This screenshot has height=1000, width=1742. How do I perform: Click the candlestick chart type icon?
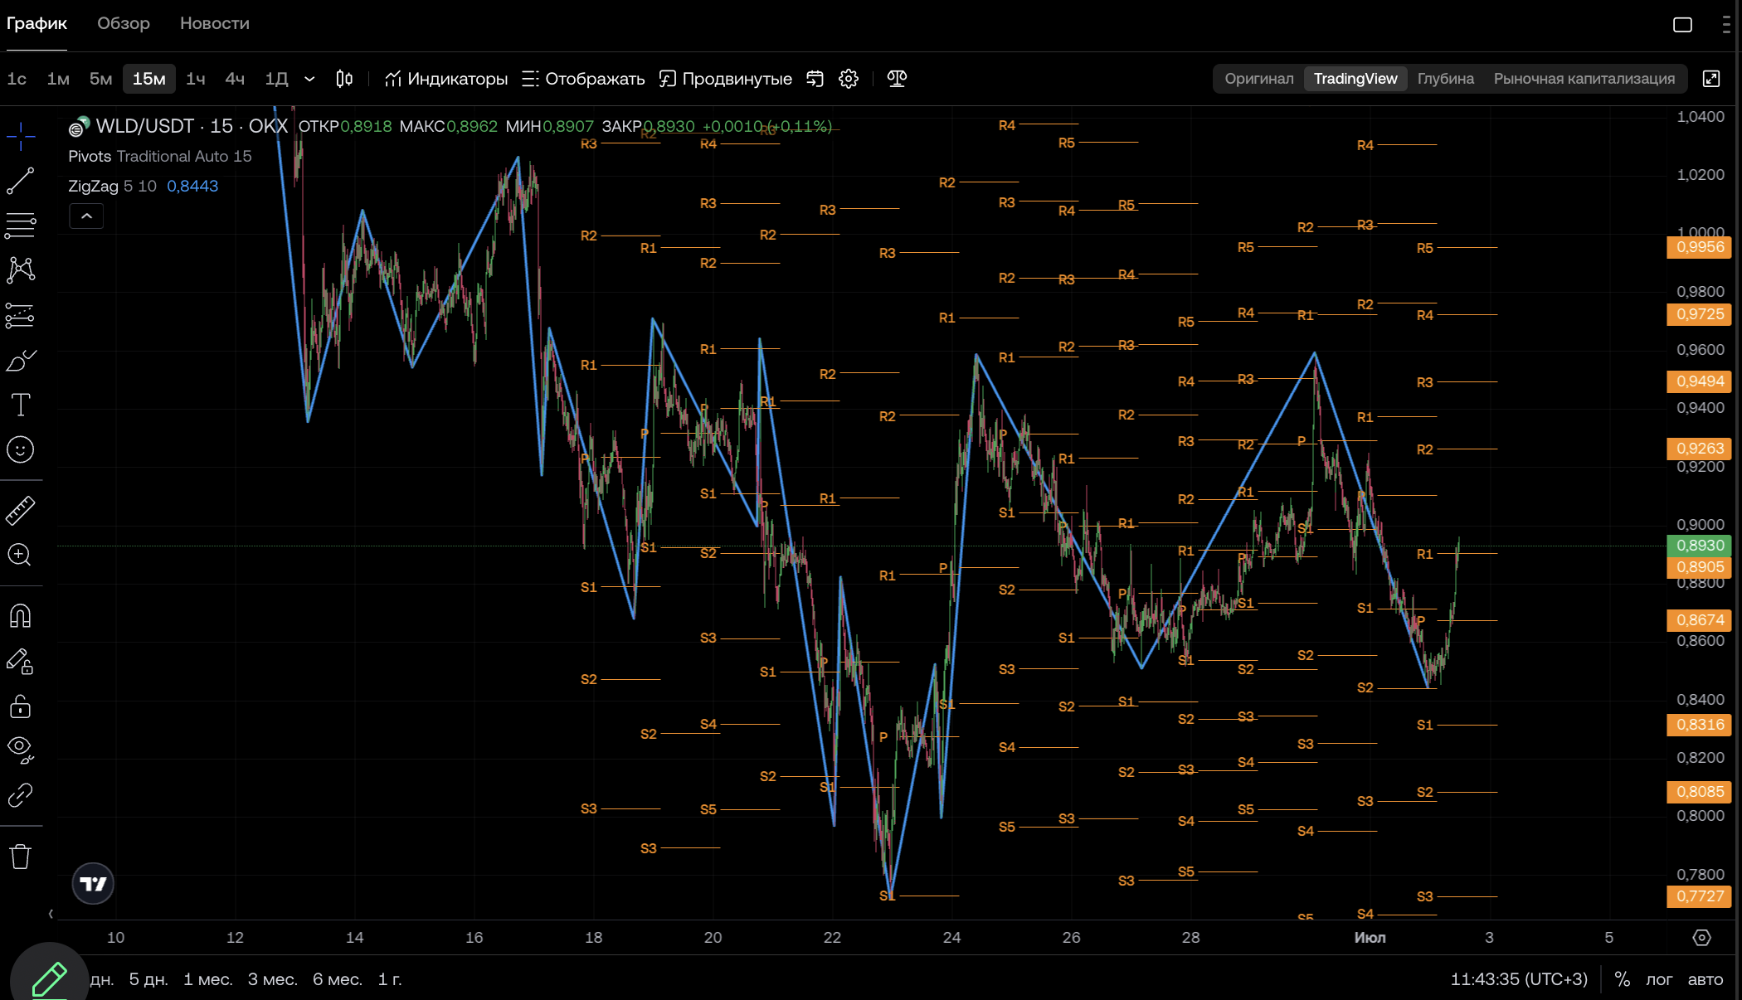click(x=344, y=79)
